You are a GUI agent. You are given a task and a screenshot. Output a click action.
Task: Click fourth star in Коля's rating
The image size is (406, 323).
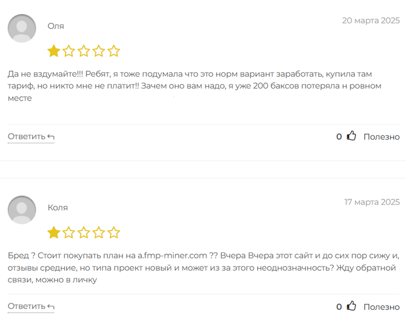(x=99, y=232)
